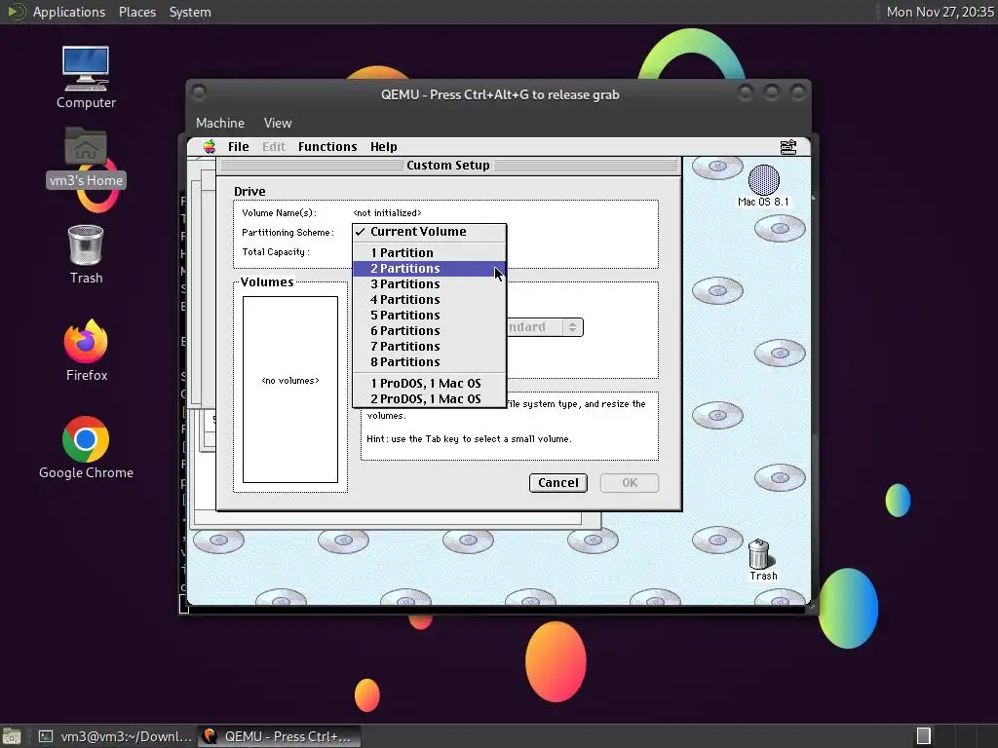Viewport: 998px width, 748px height.
Task: Open the QEMU Machine menu
Action: (x=220, y=123)
